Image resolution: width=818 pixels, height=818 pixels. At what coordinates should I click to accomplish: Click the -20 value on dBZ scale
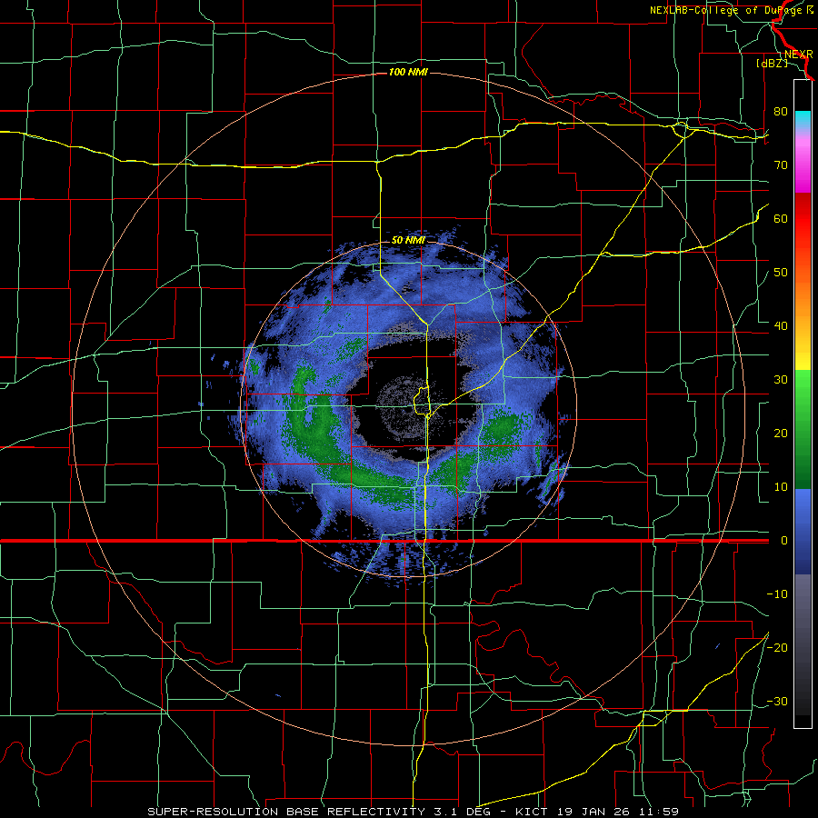(777, 648)
